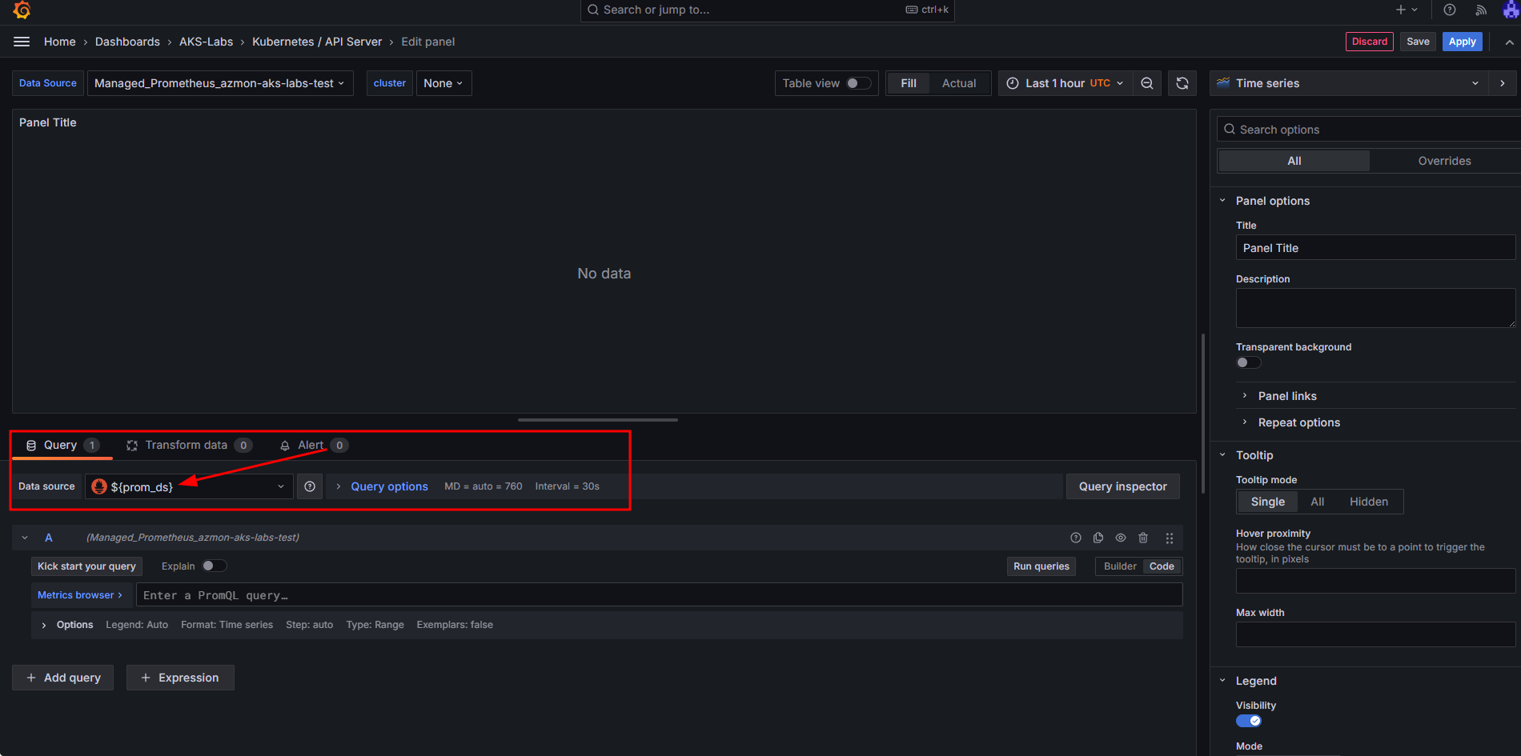Hide query A with eye icon
The image size is (1521, 756).
coord(1121,538)
